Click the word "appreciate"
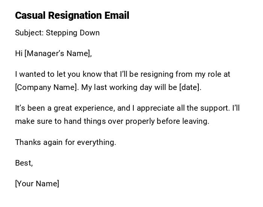The width and height of the screenshot is (263, 207). coord(154,108)
